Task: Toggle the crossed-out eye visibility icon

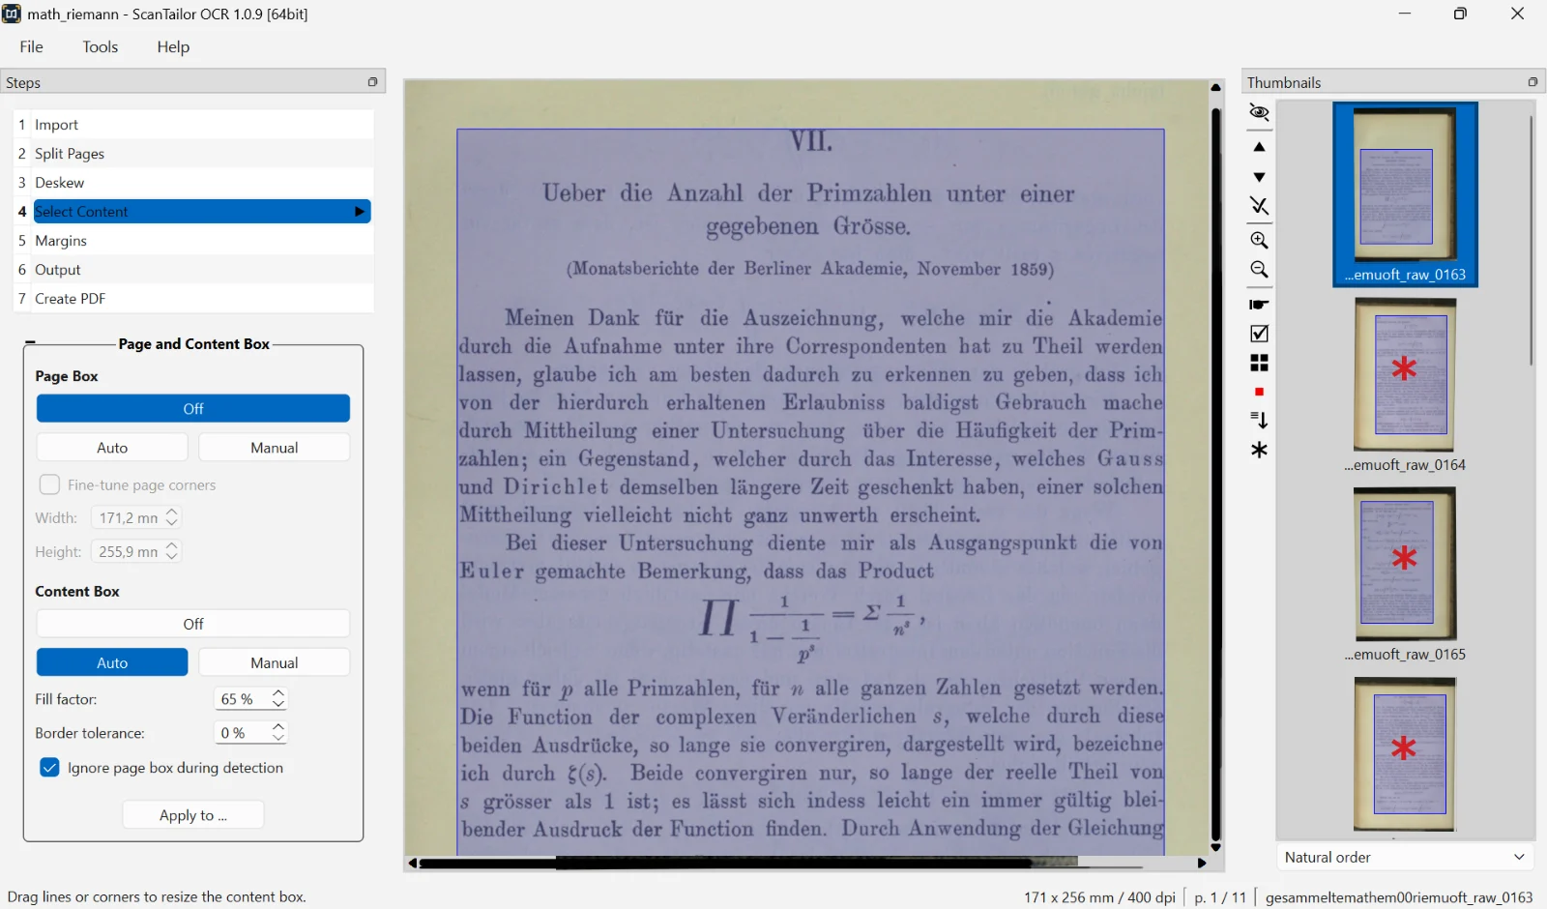Action: (1259, 113)
